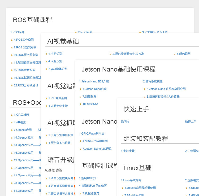
Task: Click the lock icon beside 1.PID算法基础
Action: [46, 98]
